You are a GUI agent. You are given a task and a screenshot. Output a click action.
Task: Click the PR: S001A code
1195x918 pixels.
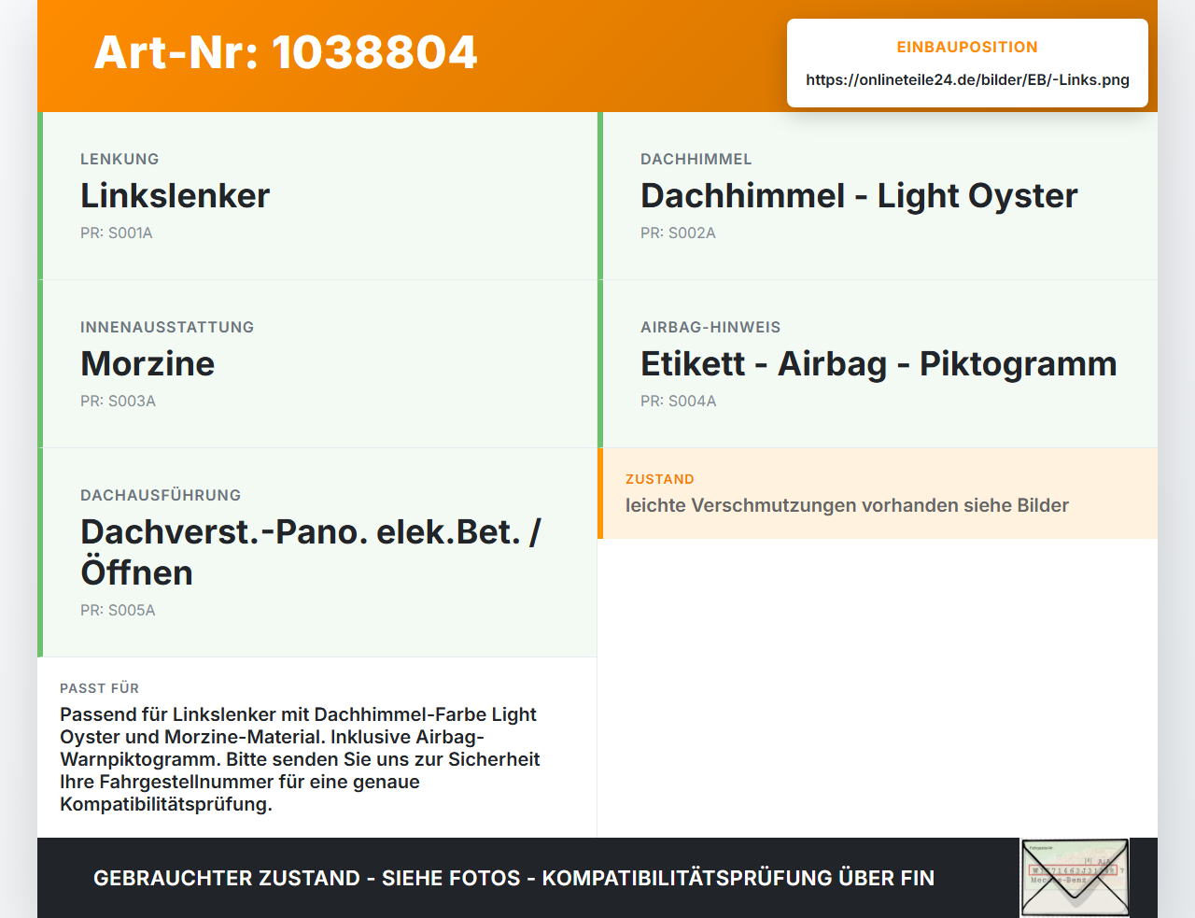pyautogui.click(x=117, y=233)
